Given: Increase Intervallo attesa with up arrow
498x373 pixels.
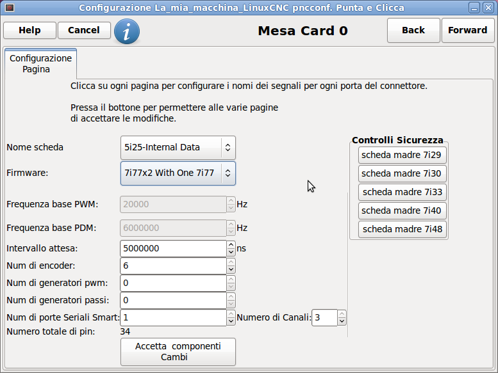Looking at the screenshot, I should click(x=231, y=245).
